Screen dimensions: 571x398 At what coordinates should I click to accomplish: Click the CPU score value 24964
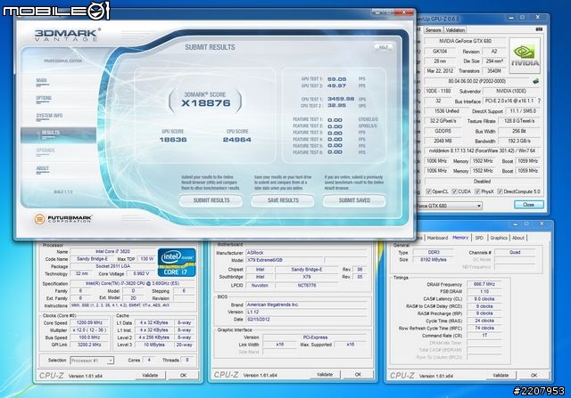237,140
